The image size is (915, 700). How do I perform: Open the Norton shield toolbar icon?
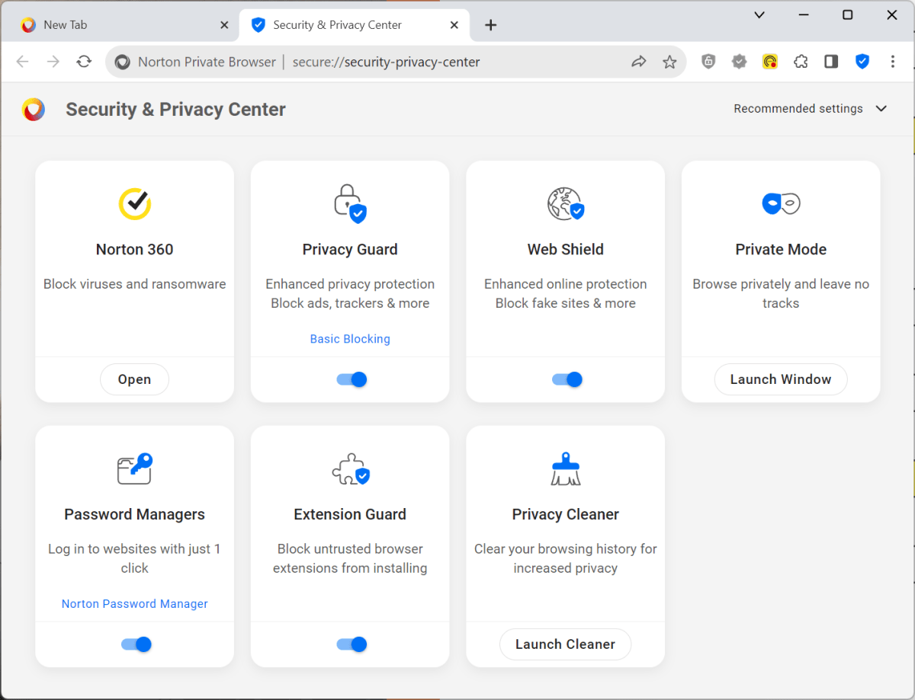click(862, 62)
